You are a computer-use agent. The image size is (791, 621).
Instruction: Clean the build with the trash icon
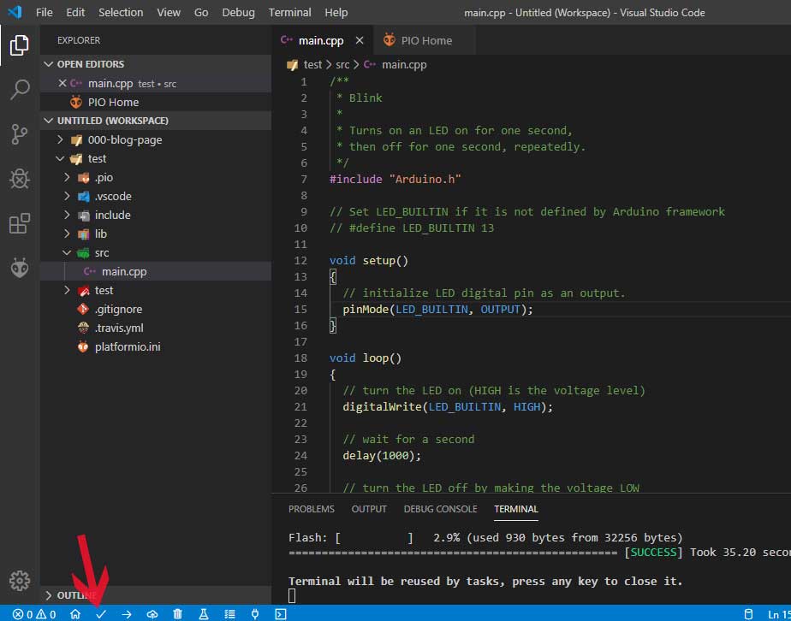tap(176, 613)
